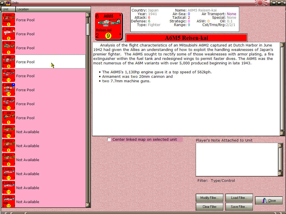Click the Oil value 0.1
The height and width of the screenshot is (214, 286).
point(230,21)
